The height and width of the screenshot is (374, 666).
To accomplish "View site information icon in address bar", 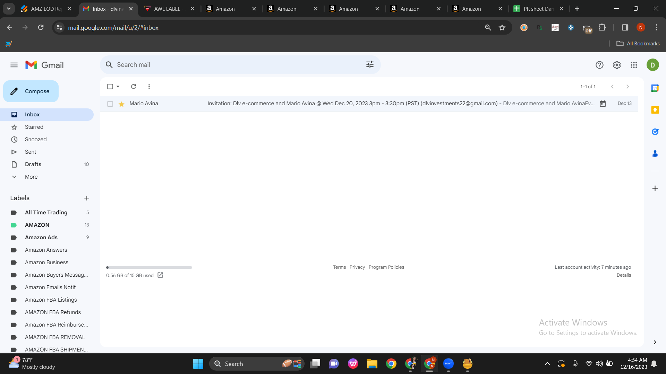I will coord(60,27).
